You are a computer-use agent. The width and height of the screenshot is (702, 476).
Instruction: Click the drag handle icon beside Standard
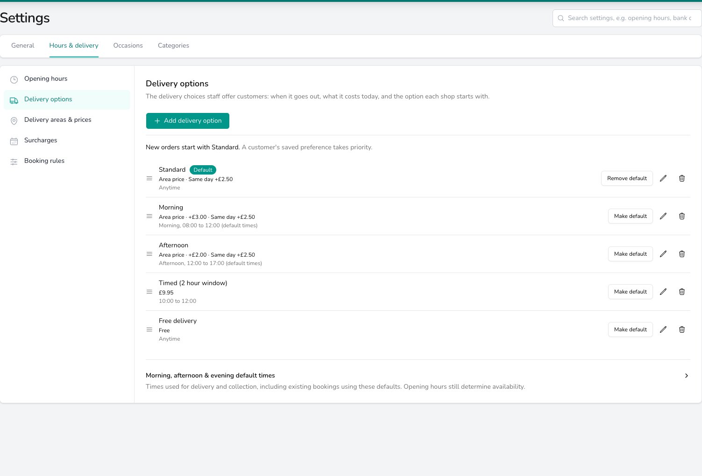[x=149, y=178]
